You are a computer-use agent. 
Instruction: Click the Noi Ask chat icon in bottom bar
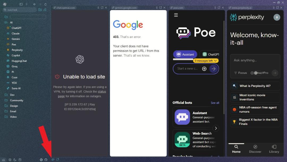tap(53, 159)
